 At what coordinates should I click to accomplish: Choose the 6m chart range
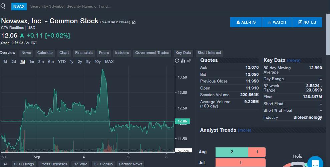51,62
